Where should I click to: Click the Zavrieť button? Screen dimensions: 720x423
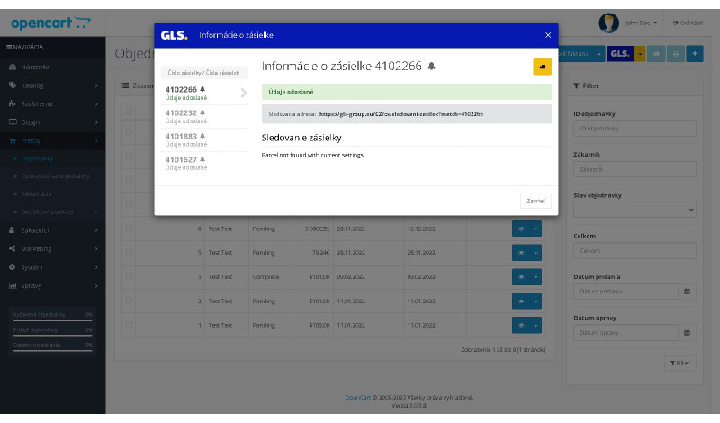tap(535, 201)
